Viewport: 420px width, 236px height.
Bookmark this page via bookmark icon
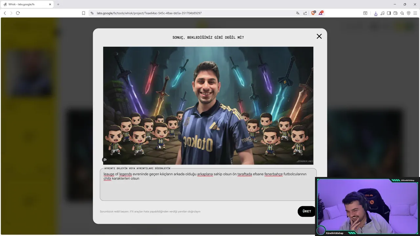click(x=83, y=13)
